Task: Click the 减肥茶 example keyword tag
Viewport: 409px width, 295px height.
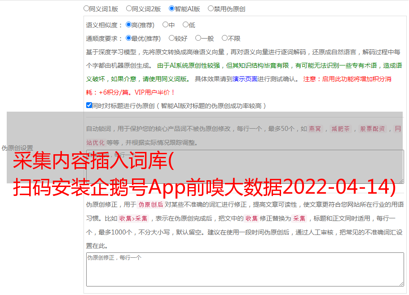Action: click(x=340, y=129)
